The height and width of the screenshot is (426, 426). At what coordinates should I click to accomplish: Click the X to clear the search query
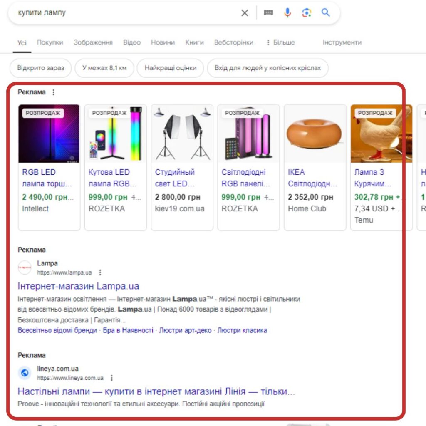click(245, 13)
